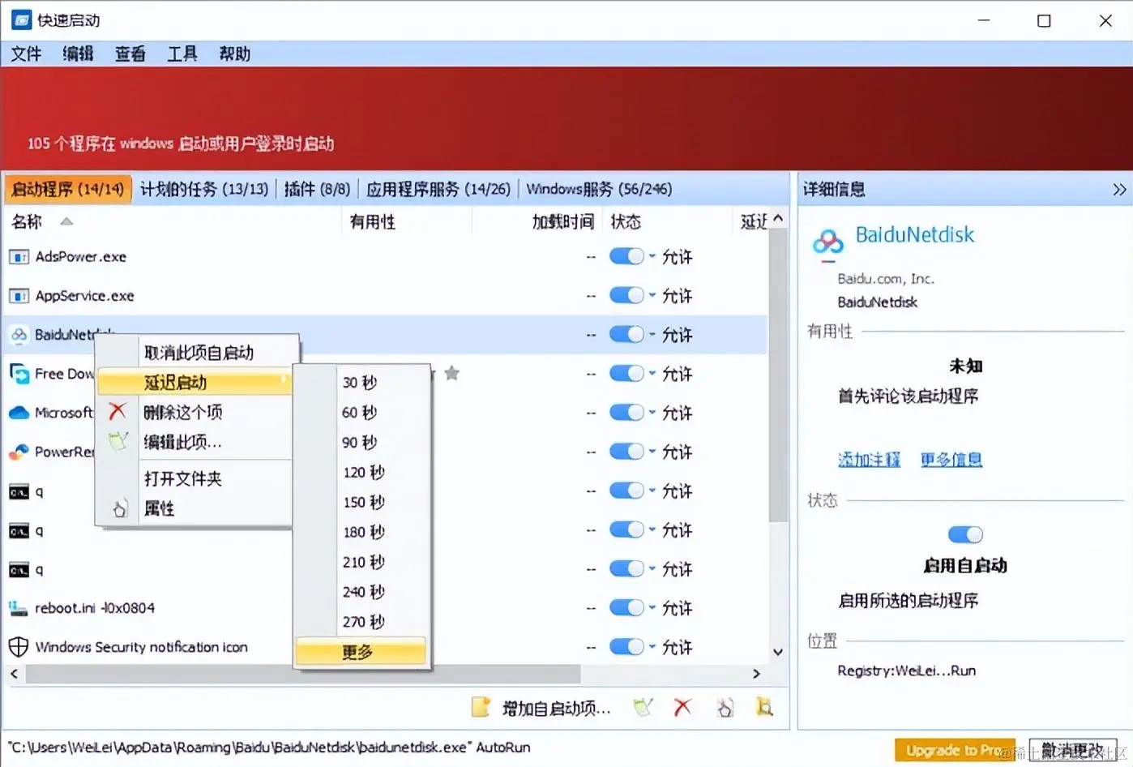Open status dropdown arrow for AdsPower.exe

652,257
